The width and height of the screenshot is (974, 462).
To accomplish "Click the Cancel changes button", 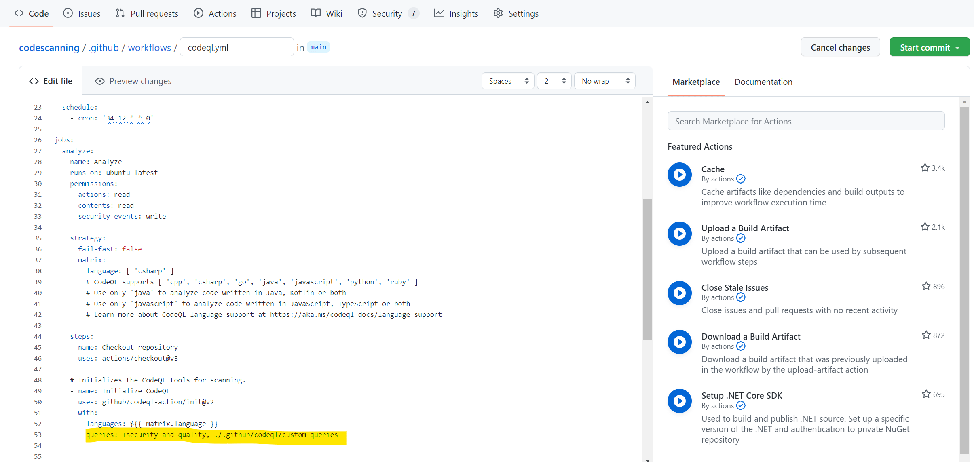I will (841, 47).
